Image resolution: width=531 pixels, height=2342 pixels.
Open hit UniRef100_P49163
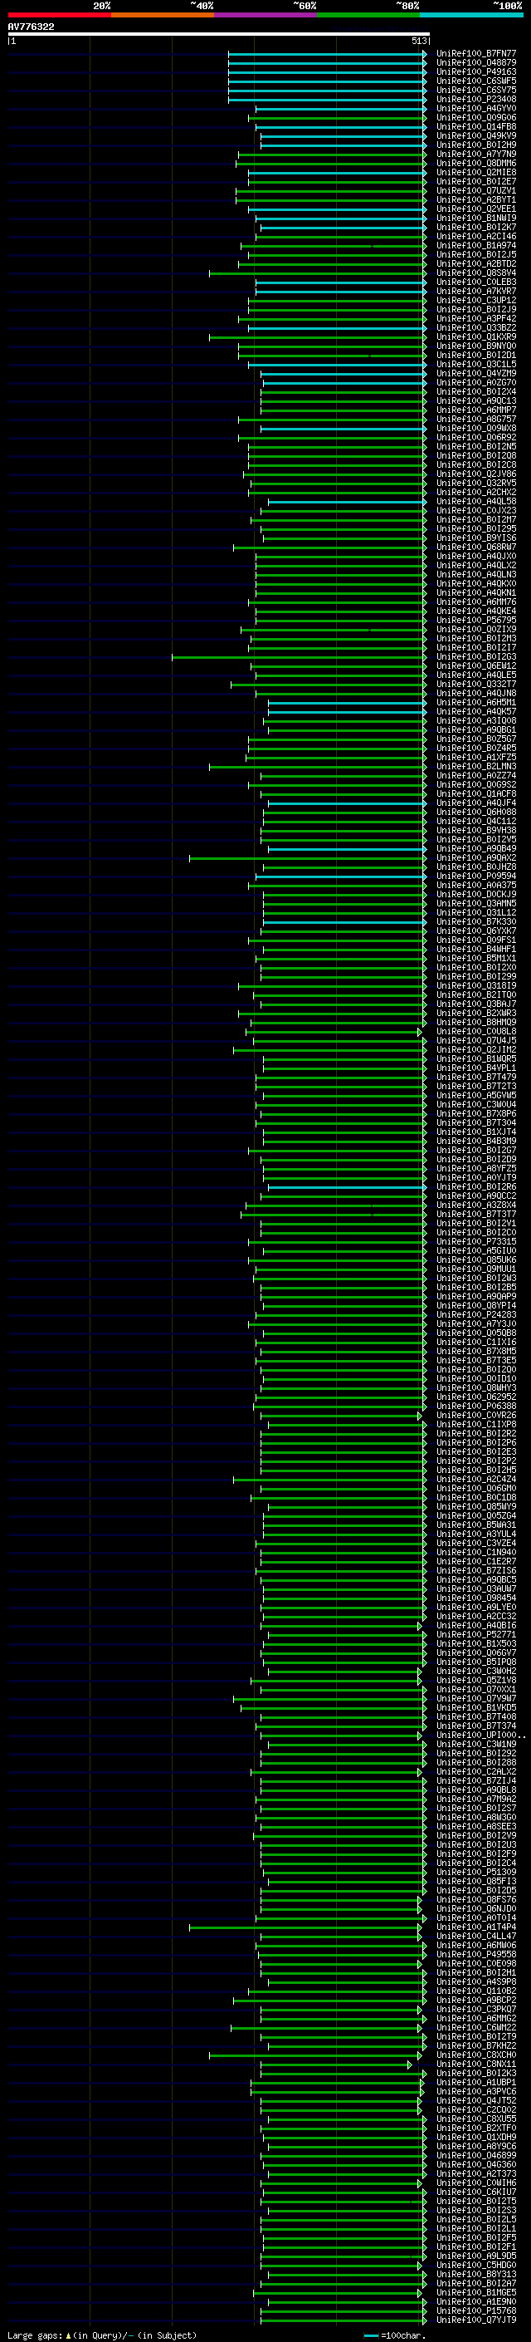point(476,71)
